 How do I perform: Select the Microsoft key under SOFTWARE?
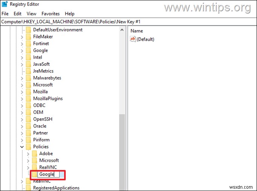tap(43, 85)
